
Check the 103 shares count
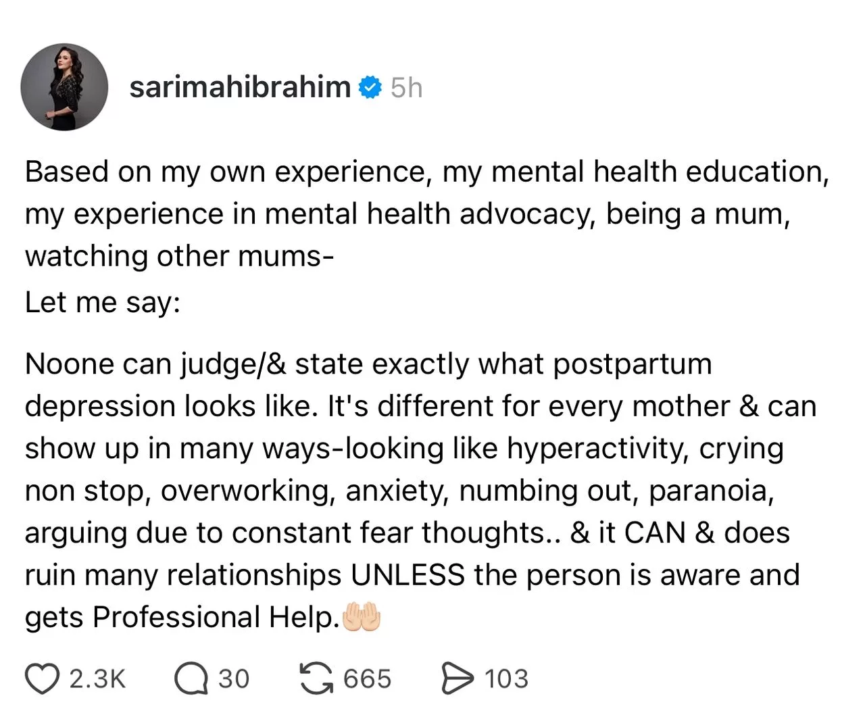(505, 679)
